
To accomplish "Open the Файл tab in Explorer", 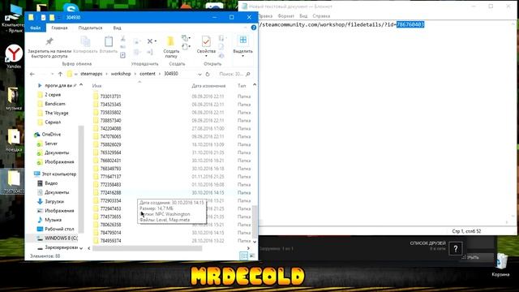I will [36, 28].
